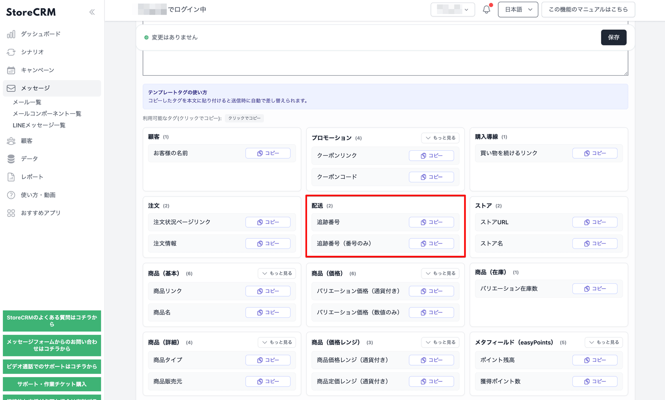This screenshot has height=400, width=665.
Task: Copy the ストアURL tag
Action: tap(595, 222)
